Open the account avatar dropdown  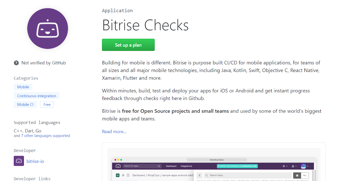point(303,166)
